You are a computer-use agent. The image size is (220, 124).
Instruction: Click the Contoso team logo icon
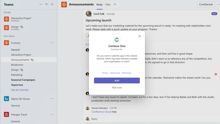[x=6, y=43]
